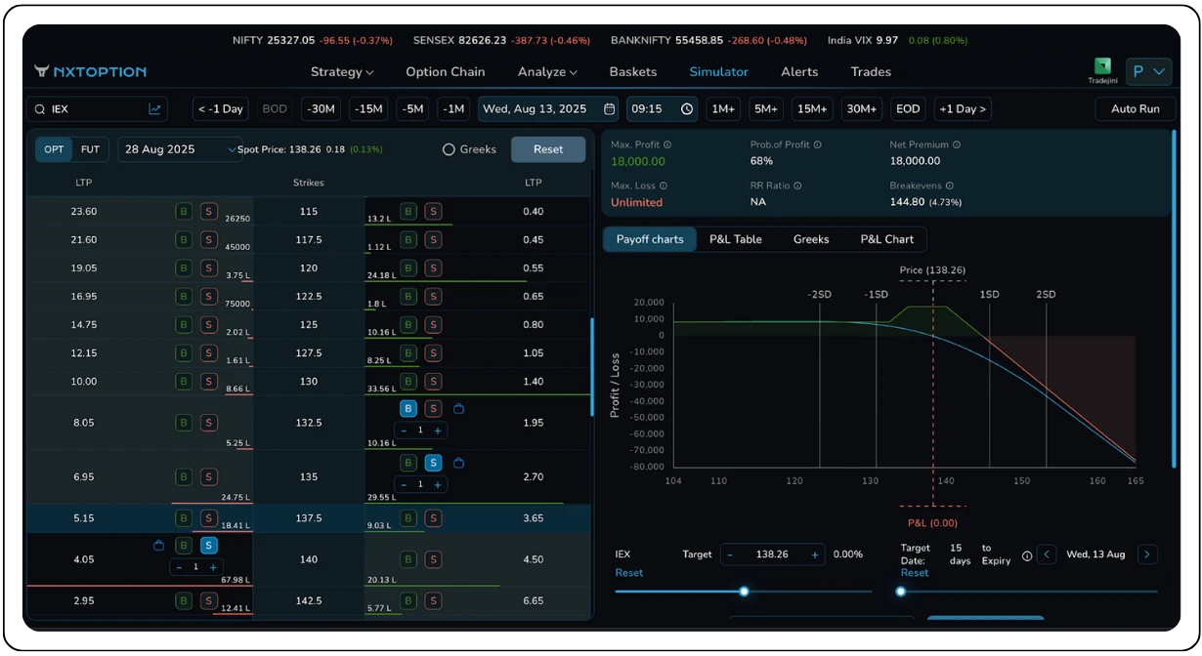Open the calendar icon in date field
1202x656 pixels.
[610, 109]
